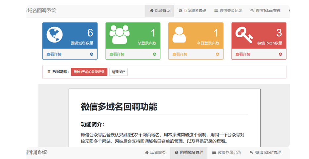Click green arrow circle icon in 总登录次数 card
This screenshot has width=309, height=159.
(154, 54)
